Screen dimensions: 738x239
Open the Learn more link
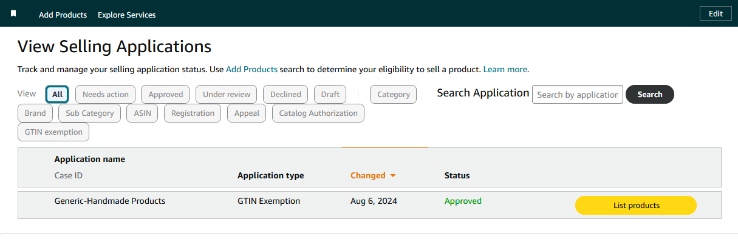(505, 69)
